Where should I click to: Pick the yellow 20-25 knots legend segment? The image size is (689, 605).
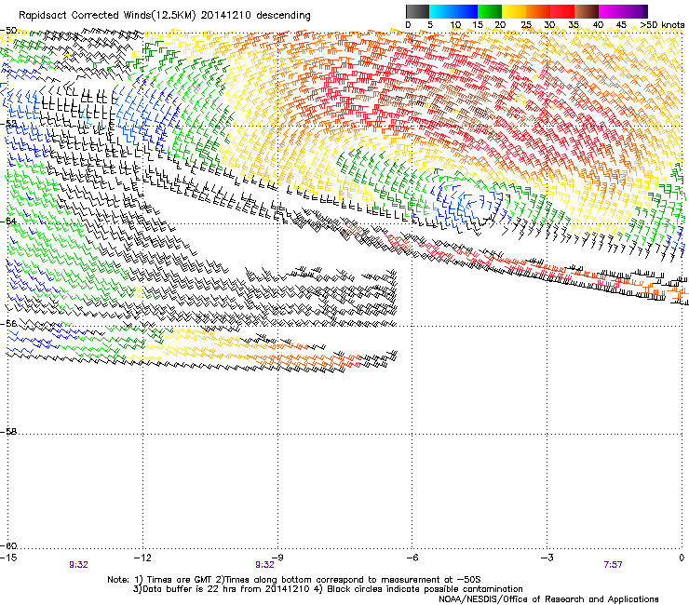pyautogui.click(x=514, y=11)
